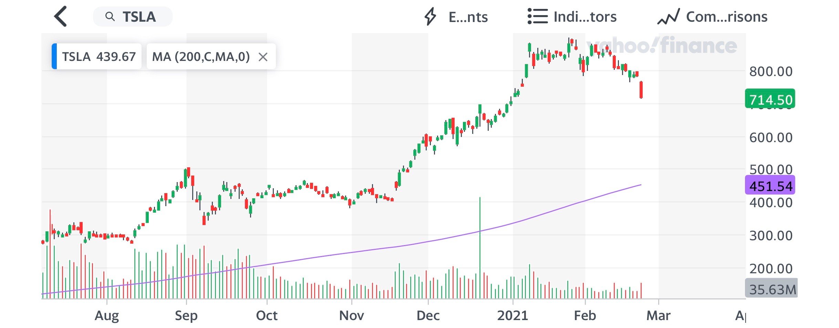Click the purple 451.54 moving average tag
The width and height of the screenshot is (839, 328).
(770, 185)
